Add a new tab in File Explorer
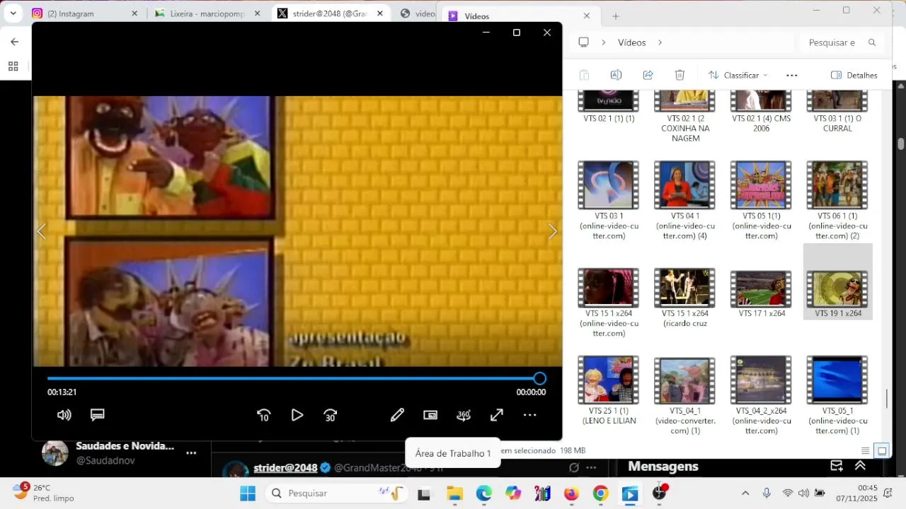This screenshot has height=509, width=906. click(615, 16)
